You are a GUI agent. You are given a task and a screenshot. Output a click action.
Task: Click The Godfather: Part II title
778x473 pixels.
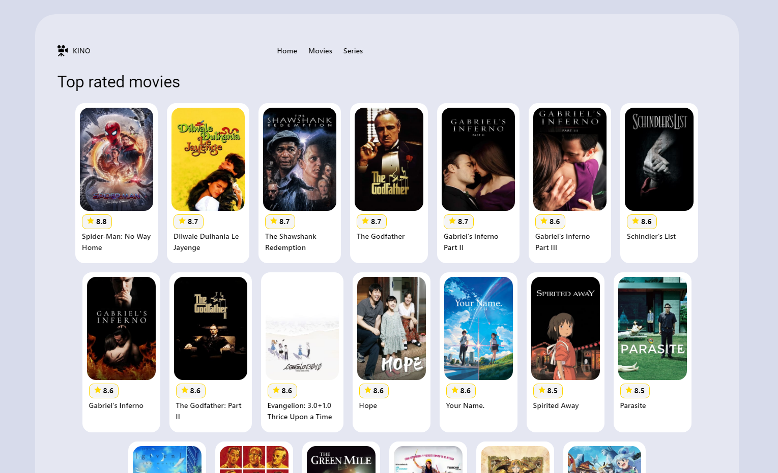[209, 411]
